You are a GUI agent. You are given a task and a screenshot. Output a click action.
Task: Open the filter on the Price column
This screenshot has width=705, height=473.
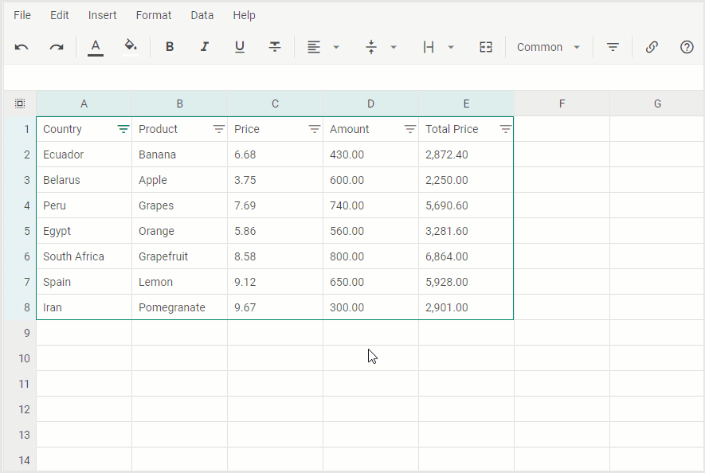pyautogui.click(x=314, y=129)
